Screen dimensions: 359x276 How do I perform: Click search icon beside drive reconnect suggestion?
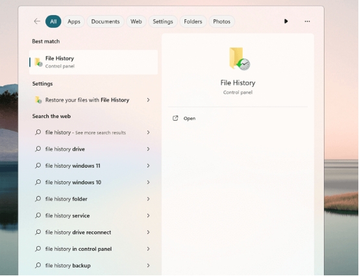tap(38, 232)
